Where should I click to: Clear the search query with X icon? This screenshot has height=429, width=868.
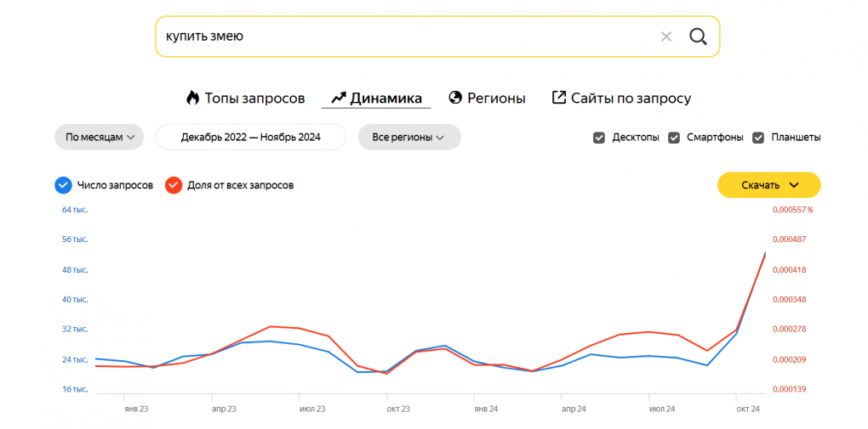[666, 37]
